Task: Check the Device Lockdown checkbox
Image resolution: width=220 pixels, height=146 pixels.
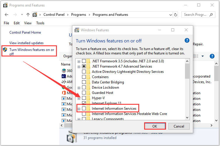Action: coord(84,87)
